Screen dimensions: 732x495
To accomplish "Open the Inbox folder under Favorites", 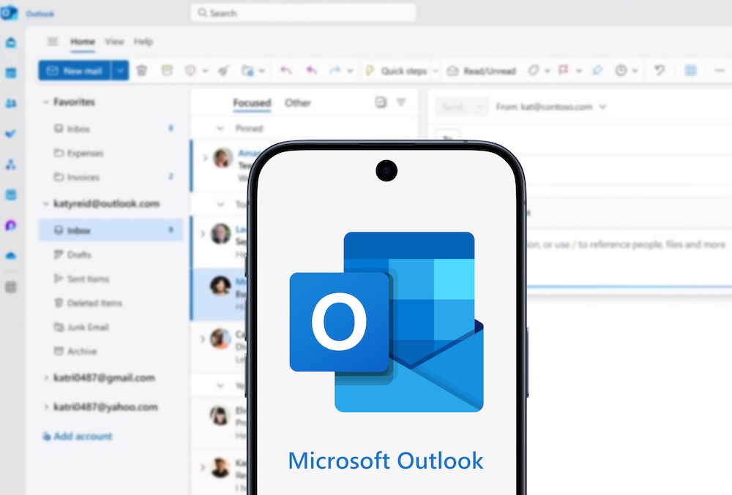I will tap(111, 129).
